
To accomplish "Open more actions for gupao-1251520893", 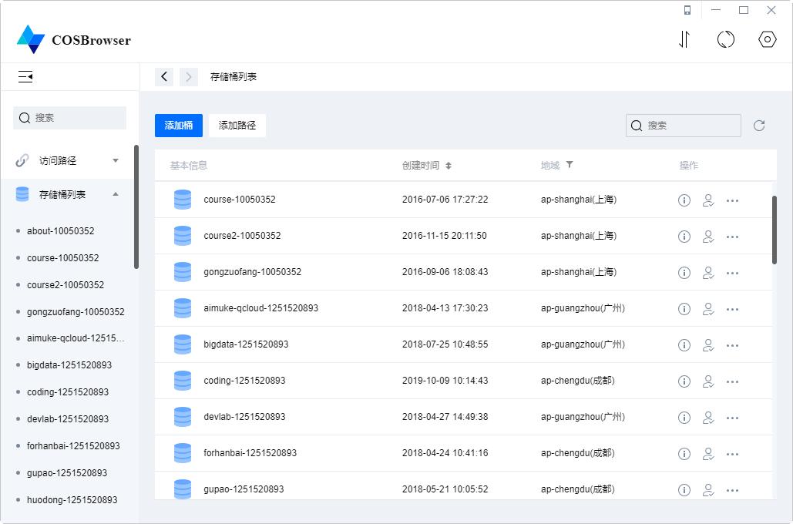I will [x=731, y=489].
